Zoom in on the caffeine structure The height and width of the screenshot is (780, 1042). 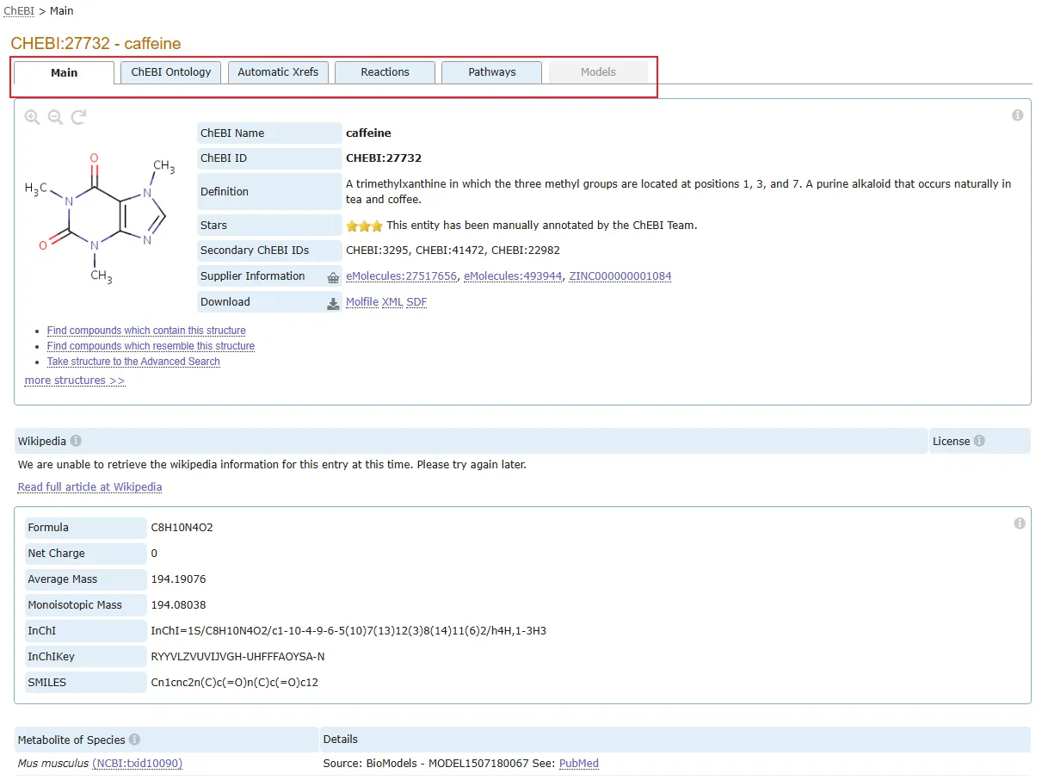[32, 117]
